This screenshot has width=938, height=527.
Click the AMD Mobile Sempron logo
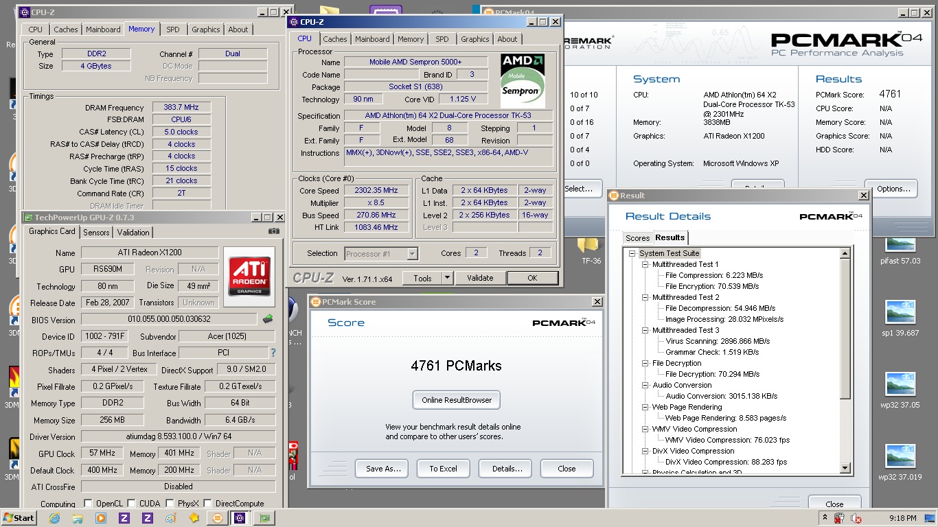pyautogui.click(x=523, y=80)
